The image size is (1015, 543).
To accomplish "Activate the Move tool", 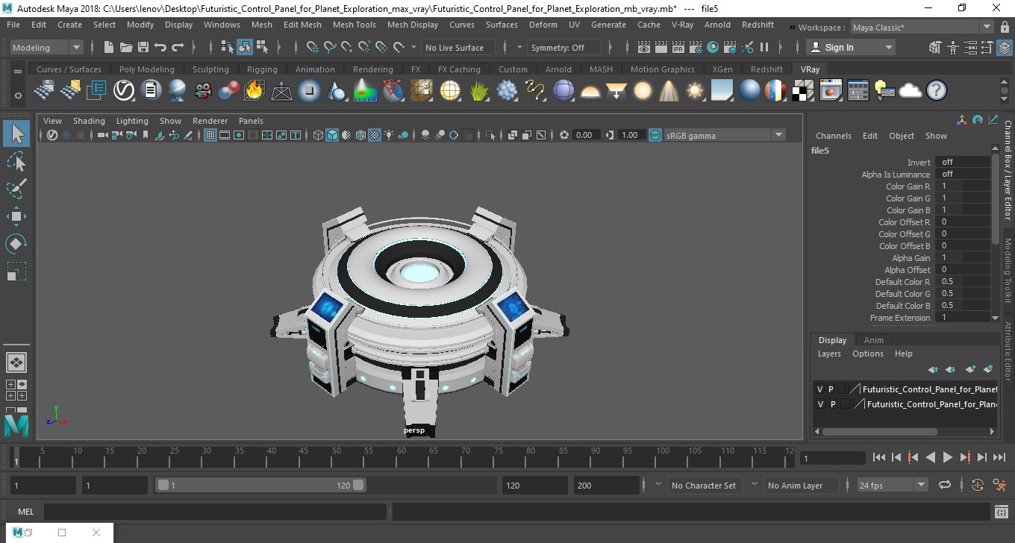I will pos(16,216).
